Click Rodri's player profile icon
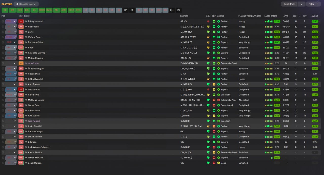The height and width of the screenshot is (175, 324). (x=26, y=47)
